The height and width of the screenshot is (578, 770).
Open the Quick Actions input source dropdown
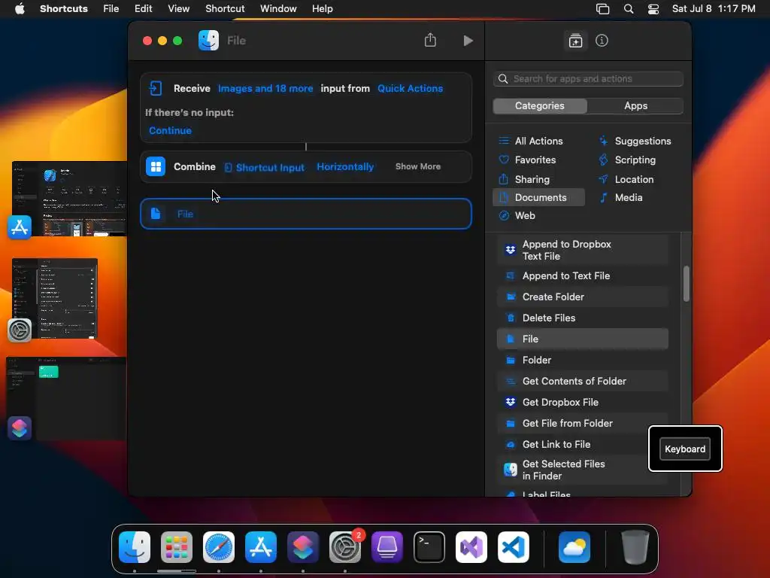pos(410,89)
